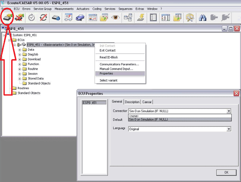This screenshot has height=182, width=241.
Task: Expand the Routine tree node
Action: click(x=20, y=69)
